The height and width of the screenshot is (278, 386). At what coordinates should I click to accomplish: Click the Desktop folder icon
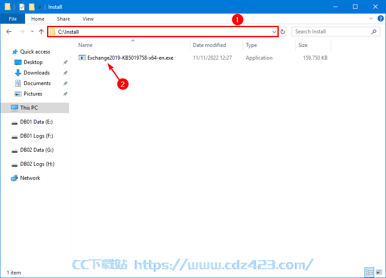(x=18, y=62)
